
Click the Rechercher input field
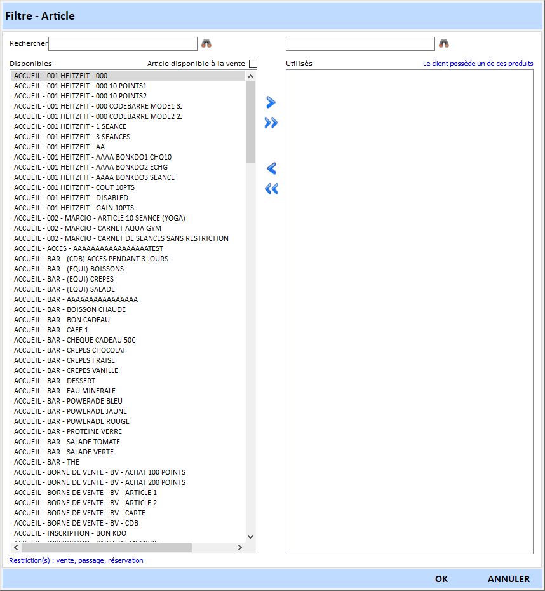[x=123, y=44]
